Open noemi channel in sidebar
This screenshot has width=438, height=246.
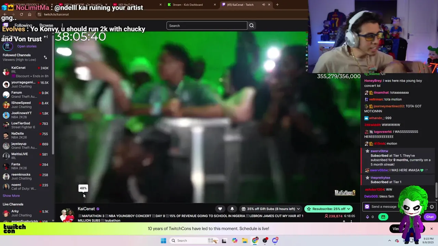point(26,187)
